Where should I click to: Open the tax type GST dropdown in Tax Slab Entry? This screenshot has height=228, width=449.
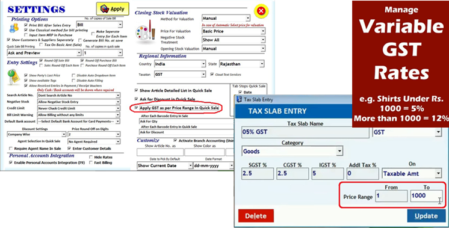click(407, 132)
